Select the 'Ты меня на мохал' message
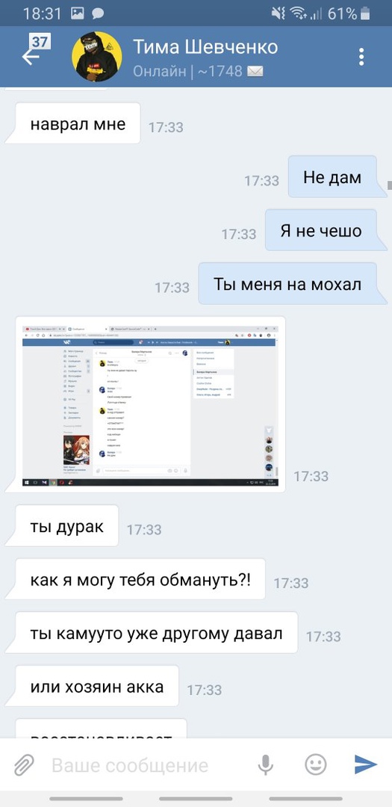392x807 pixels. click(x=288, y=284)
